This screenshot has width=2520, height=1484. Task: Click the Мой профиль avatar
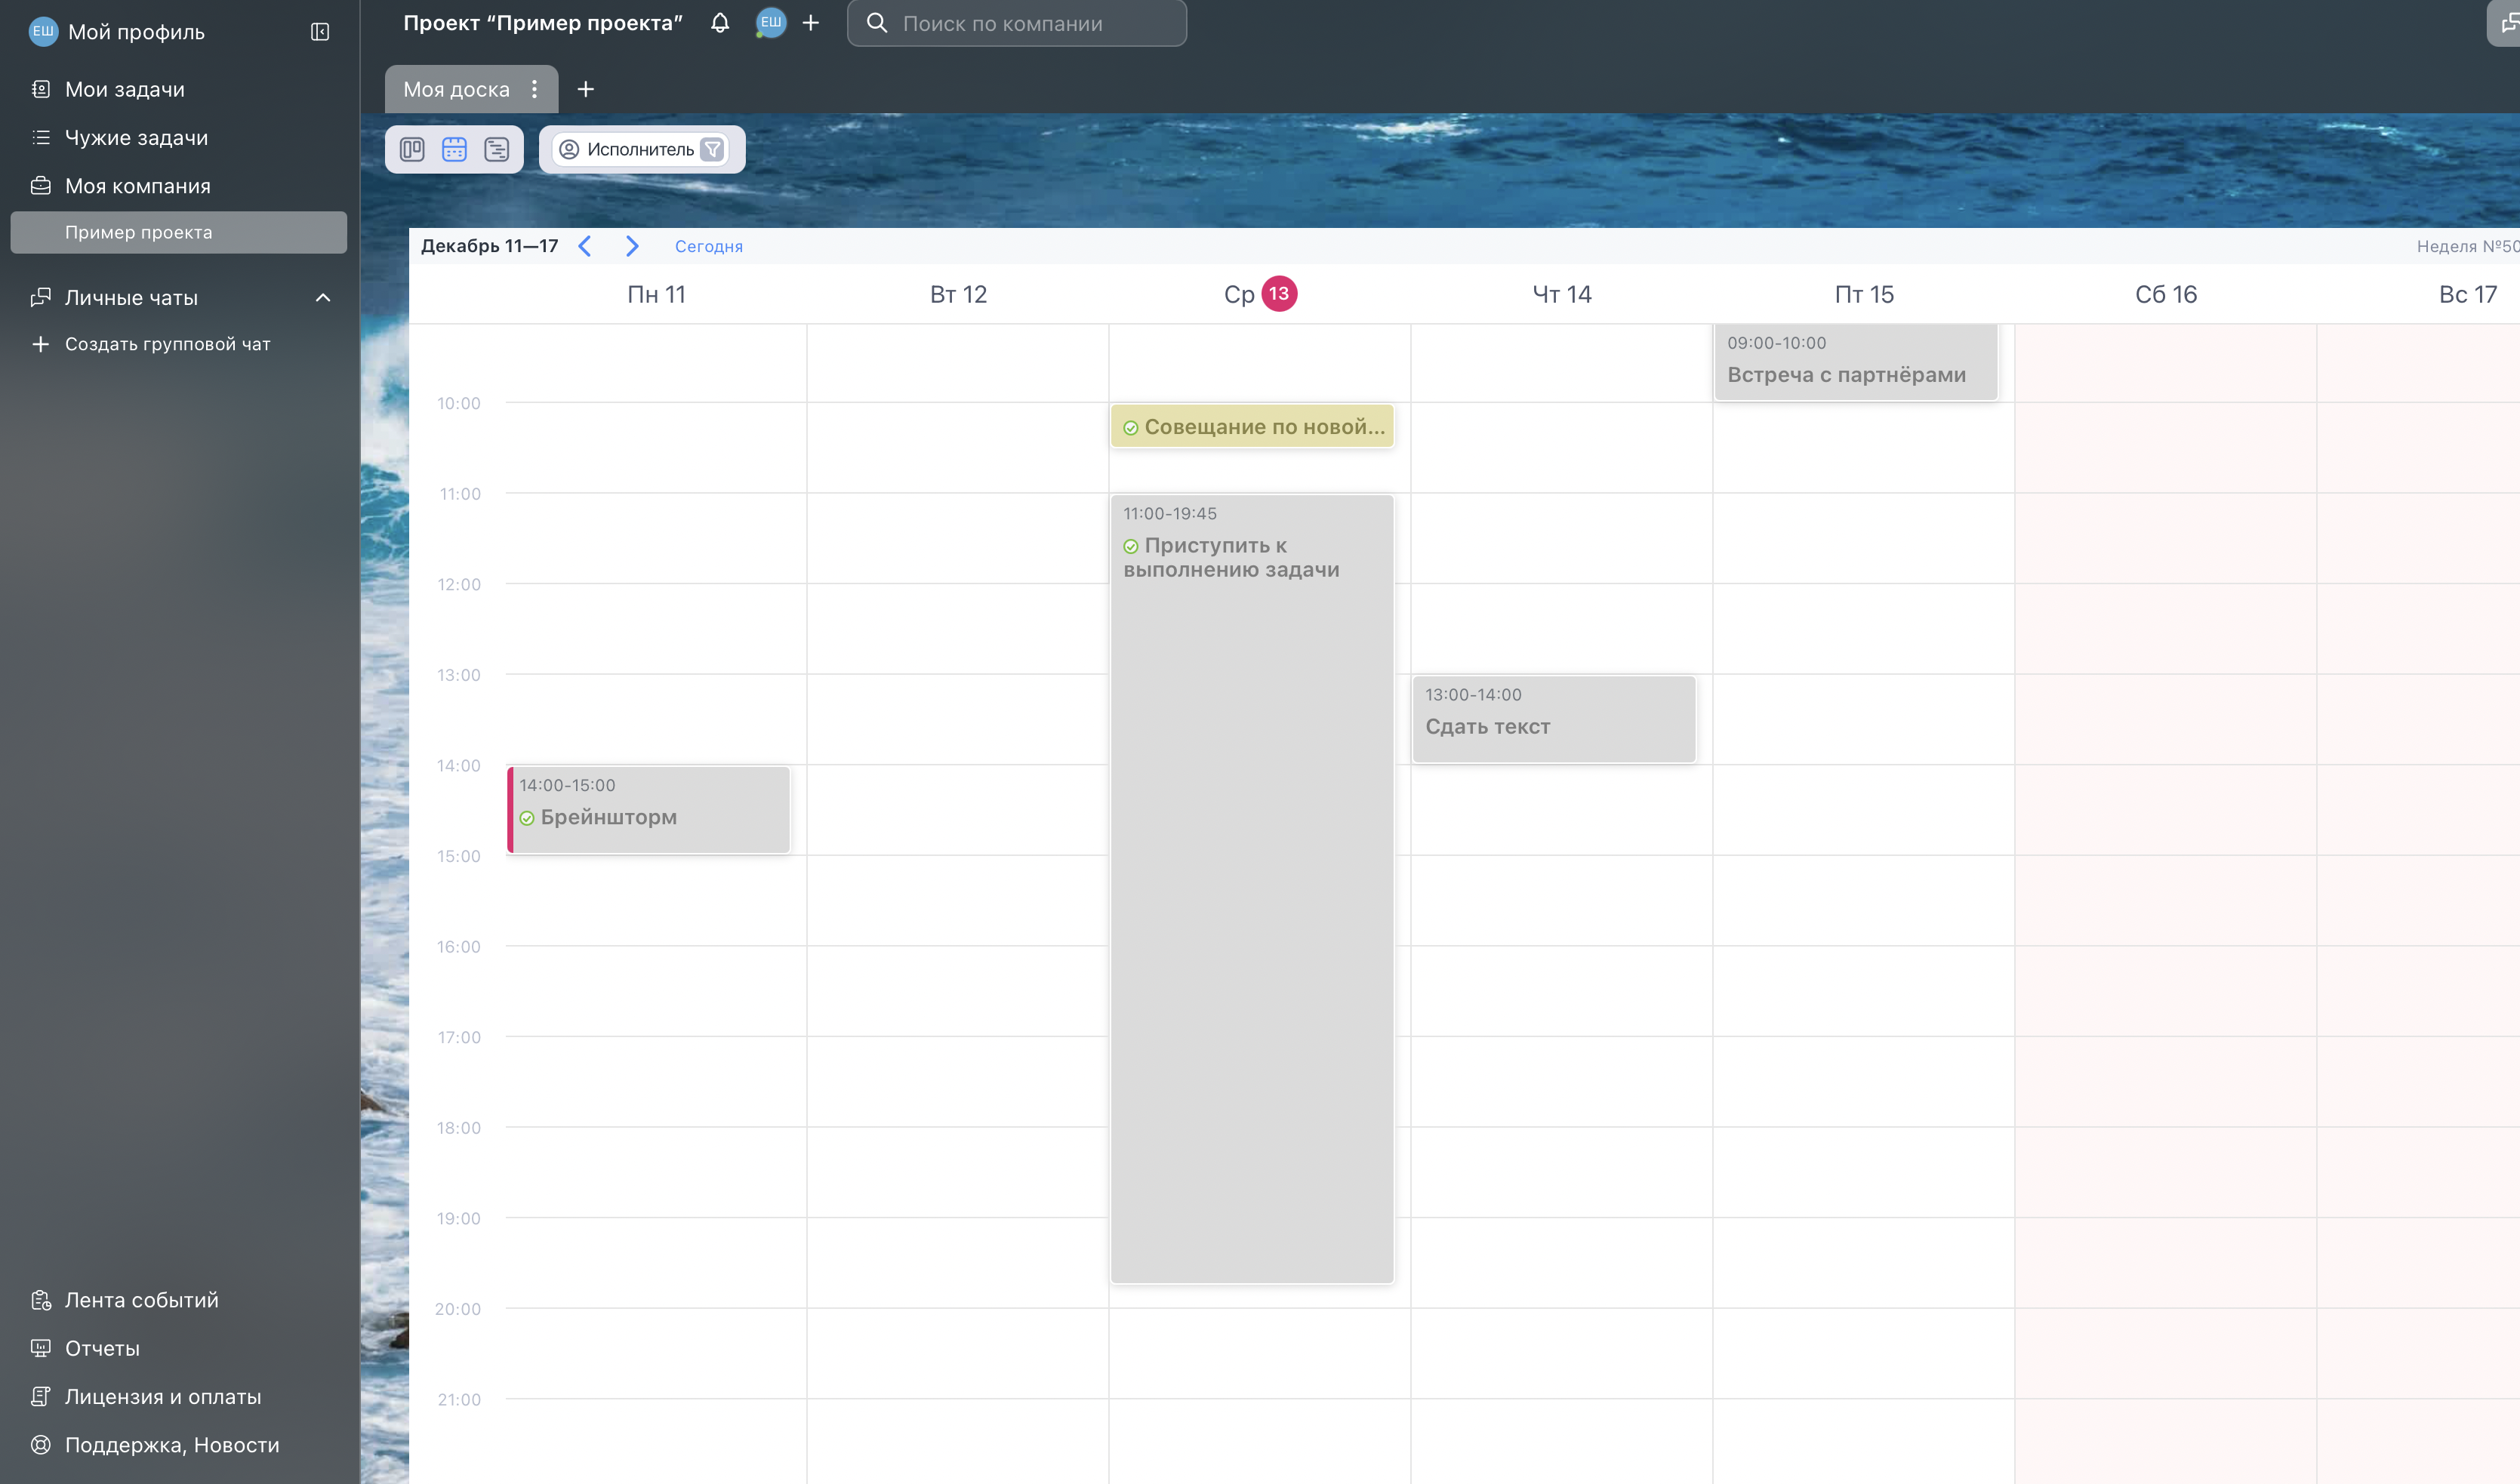coord(43,32)
